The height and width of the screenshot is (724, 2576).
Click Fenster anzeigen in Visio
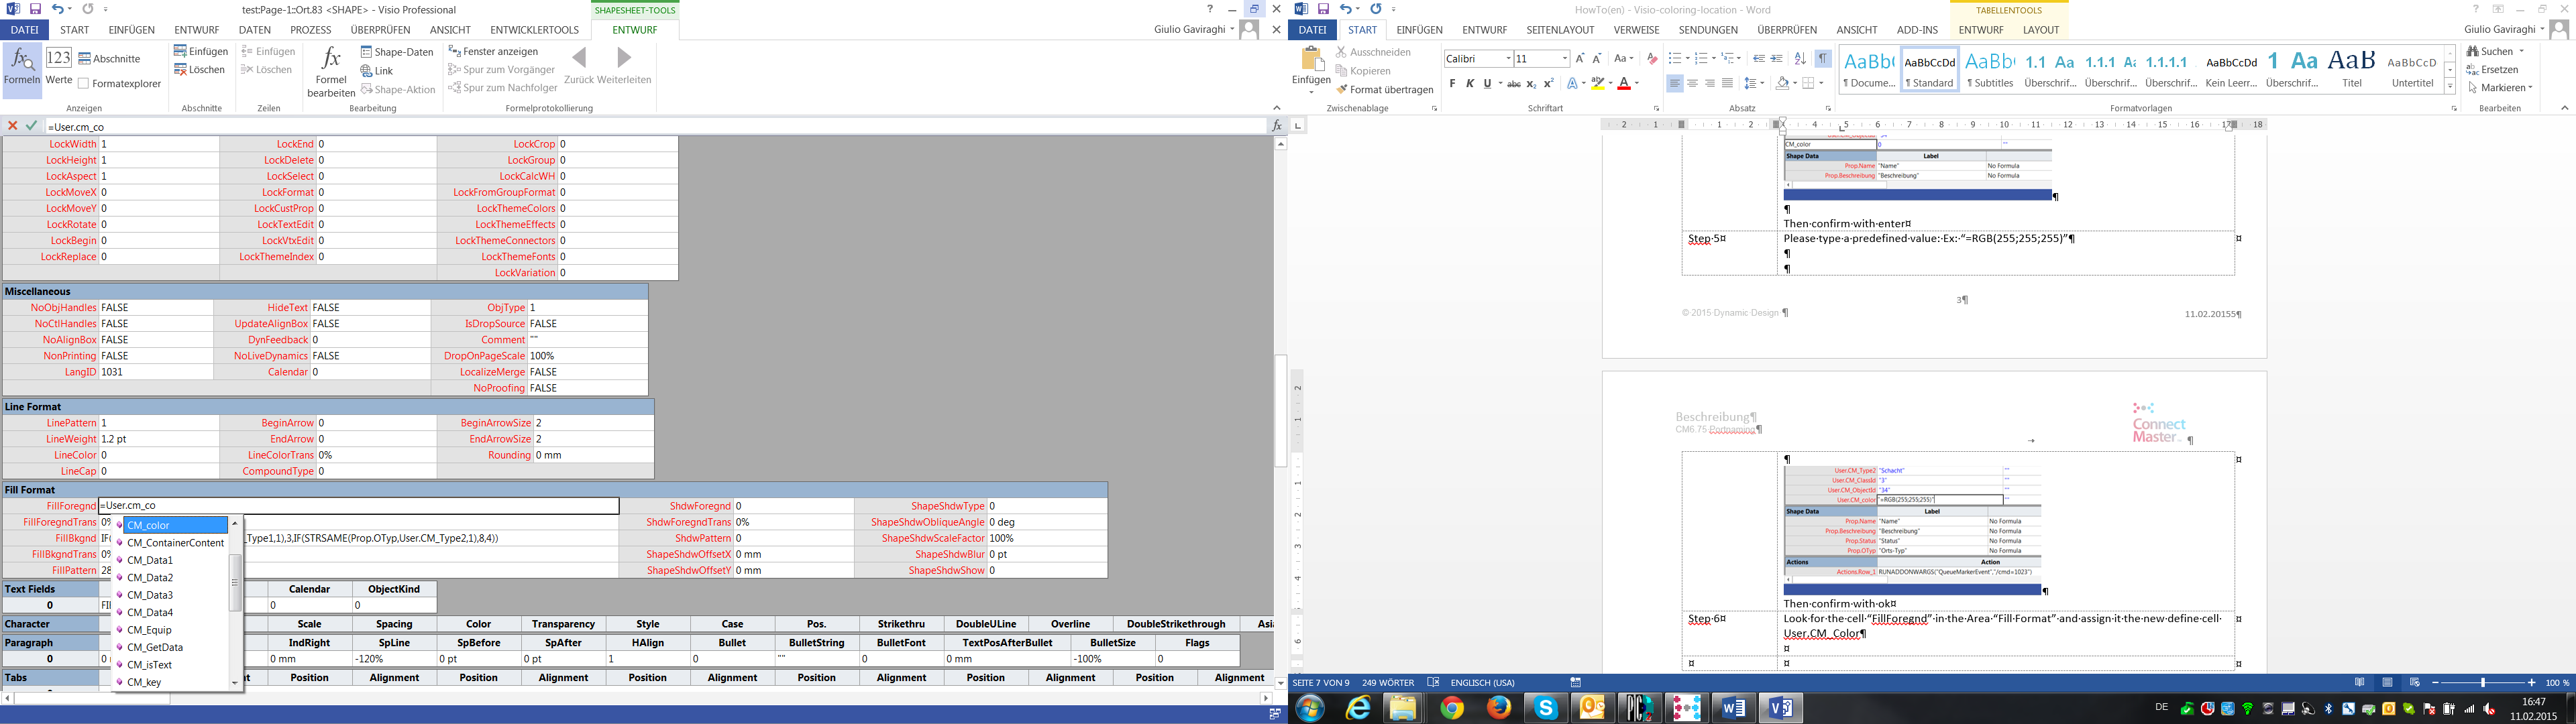(493, 51)
